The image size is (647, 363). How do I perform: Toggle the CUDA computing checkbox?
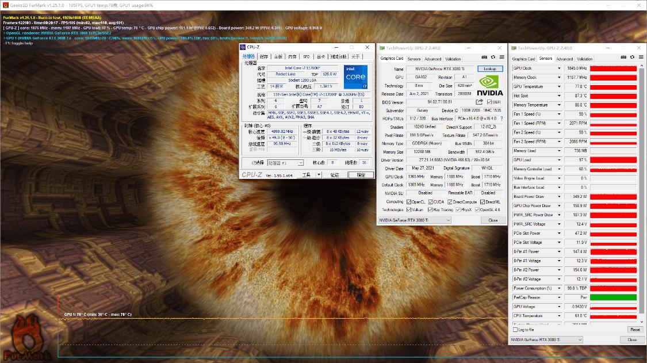pos(431,202)
